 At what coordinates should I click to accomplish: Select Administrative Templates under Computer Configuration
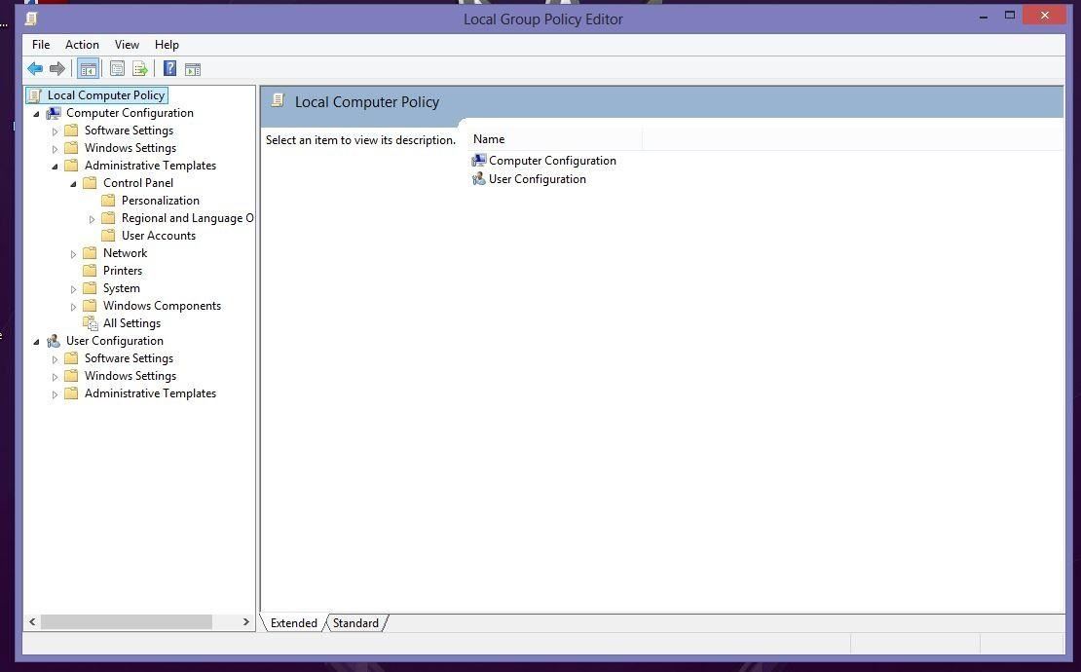coord(150,166)
